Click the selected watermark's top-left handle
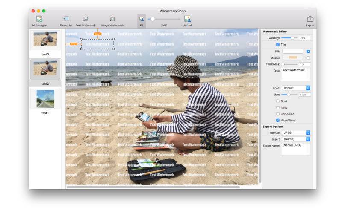 81,39
